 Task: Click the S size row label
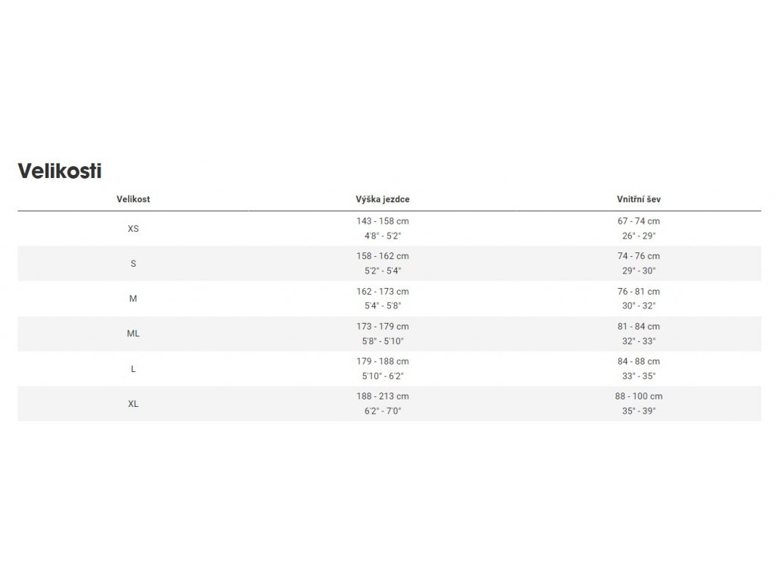click(133, 264)
